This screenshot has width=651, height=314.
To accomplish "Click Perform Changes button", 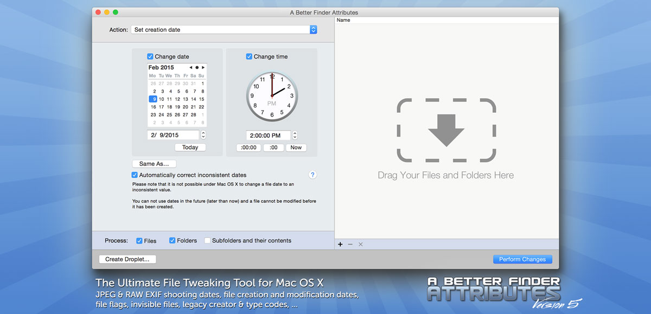I will pyautogui.click(x=522, y=259).
